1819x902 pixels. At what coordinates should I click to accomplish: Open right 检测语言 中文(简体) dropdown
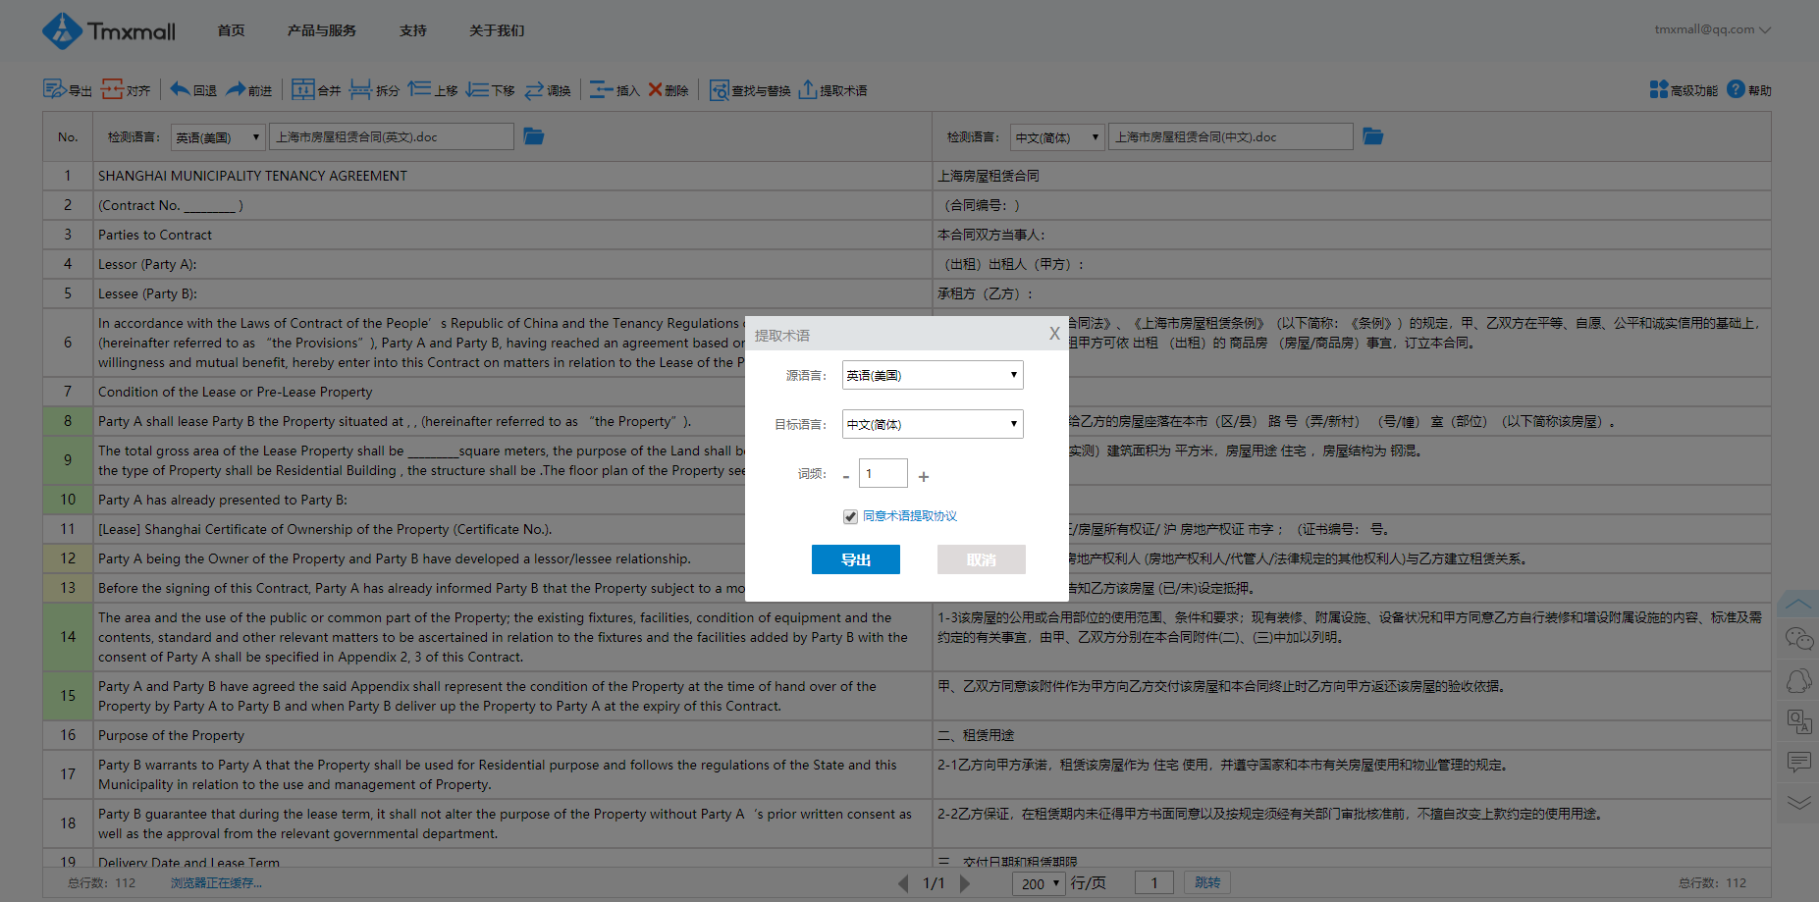[x=1057, y=137]
